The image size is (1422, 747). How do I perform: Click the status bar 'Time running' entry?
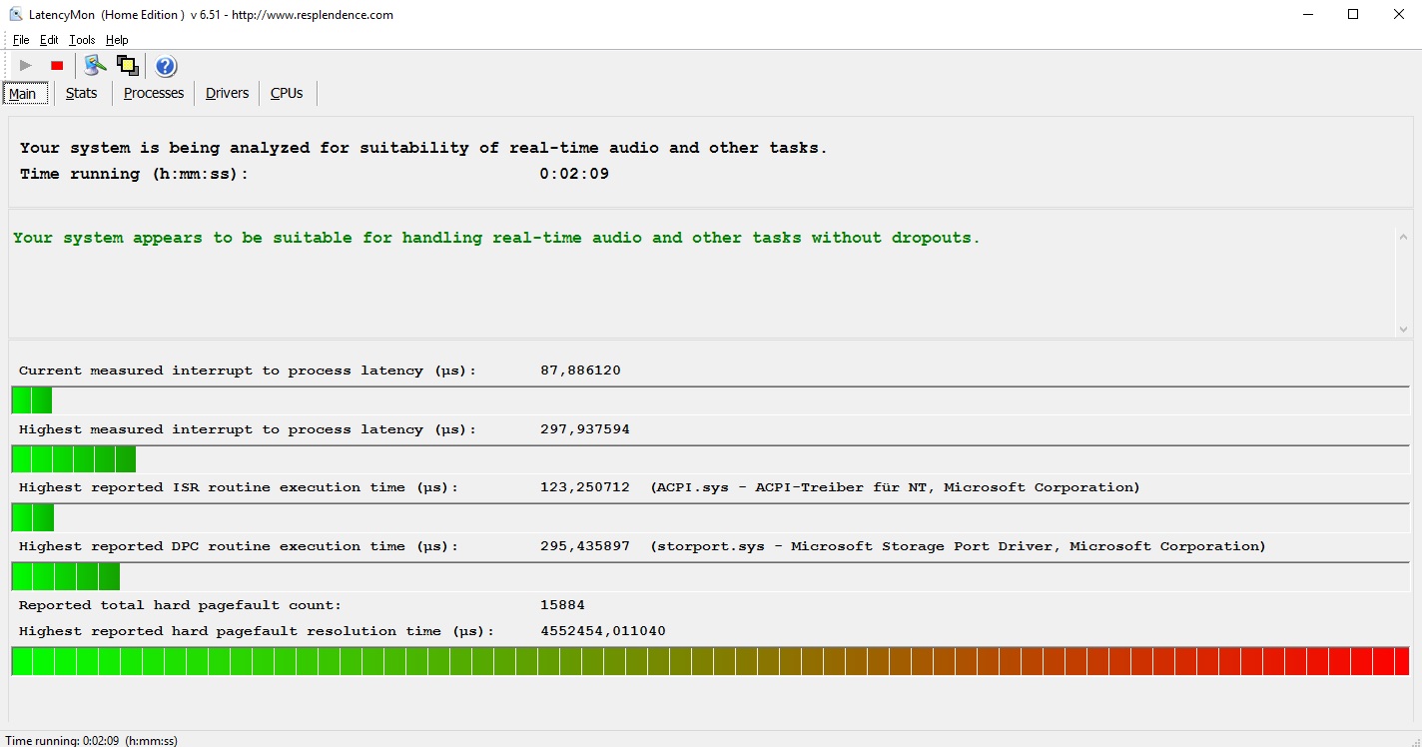pyautogui.click(x=92, y=741)
